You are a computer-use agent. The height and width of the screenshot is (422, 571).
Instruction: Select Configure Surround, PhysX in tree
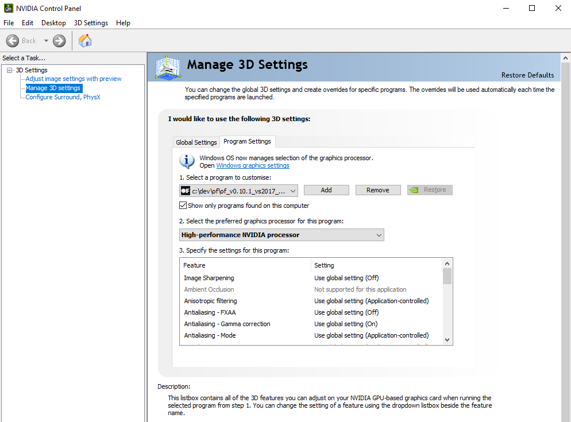pos(63,97)
